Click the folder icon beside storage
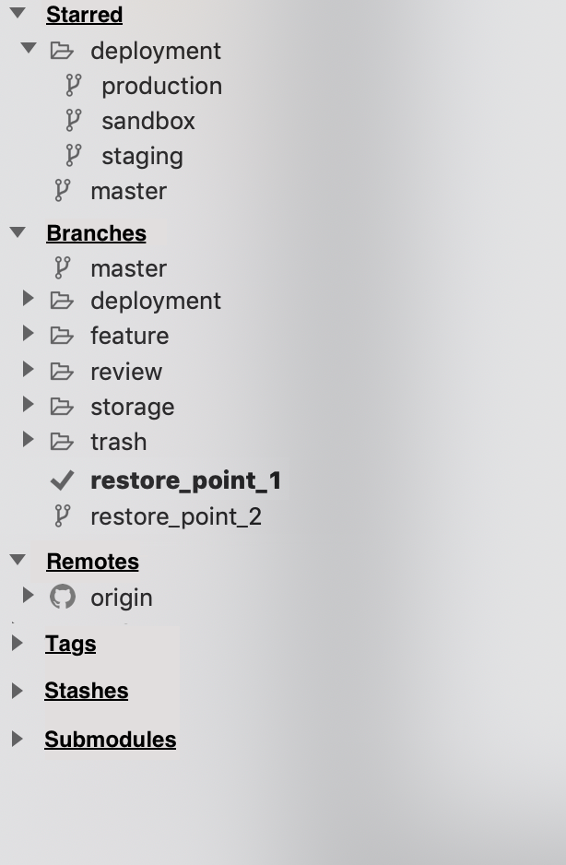The width and height of the screenshot is (566, 865). pos(62,406)
